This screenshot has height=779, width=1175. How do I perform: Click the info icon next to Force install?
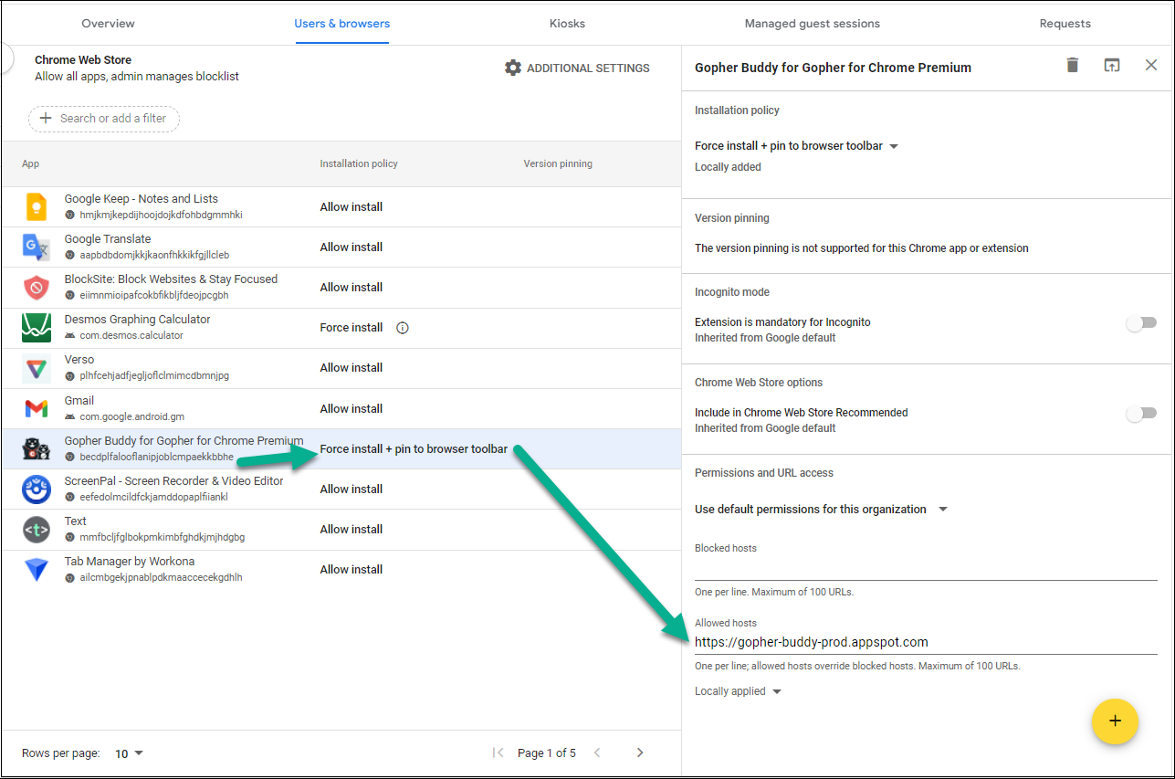click(403, 328)
